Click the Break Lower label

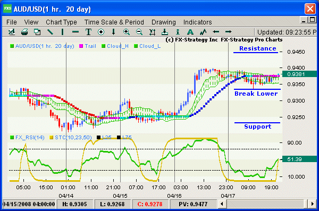(256, 94)
